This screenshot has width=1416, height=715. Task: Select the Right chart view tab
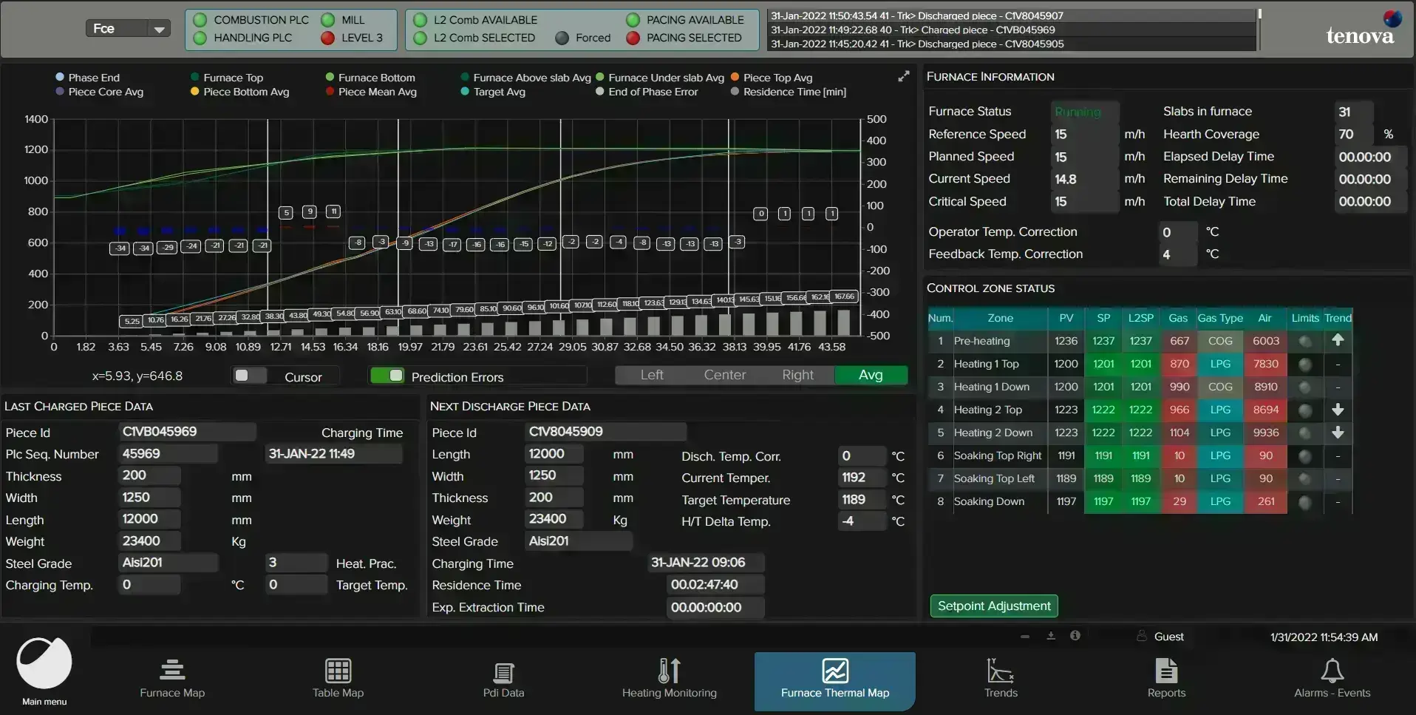coord(798,375)
